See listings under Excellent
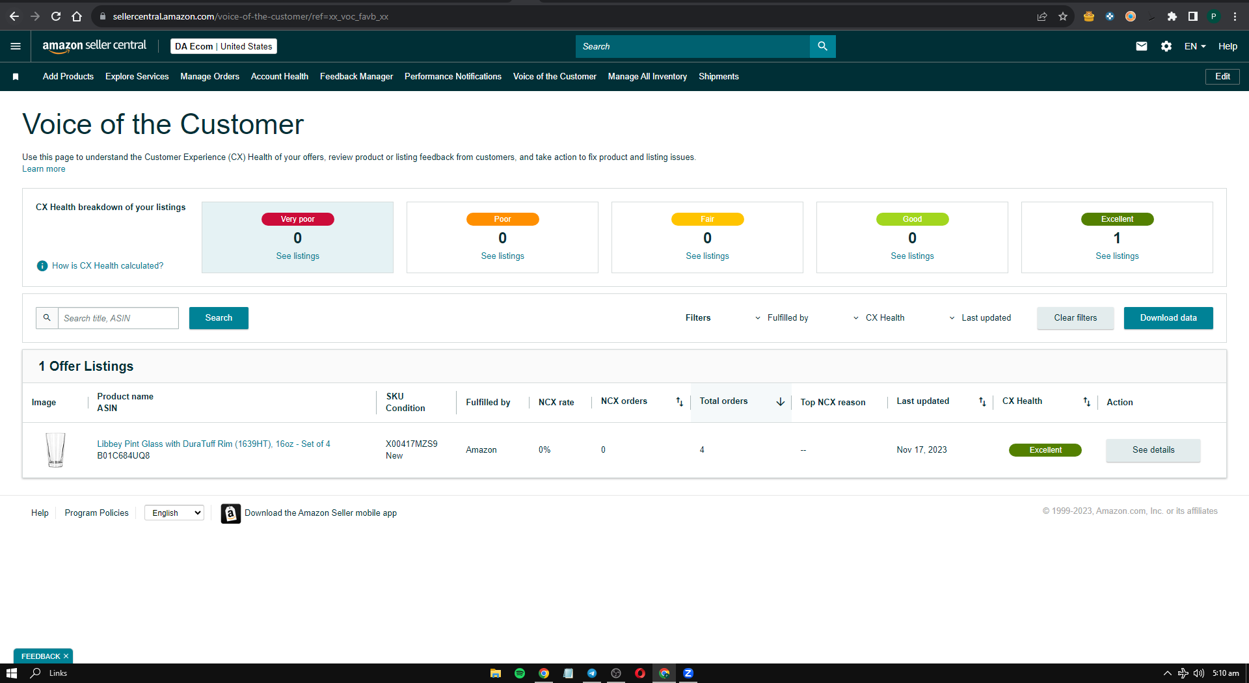The height and width of the screenshot is (683, 1249). (1118, 256)
